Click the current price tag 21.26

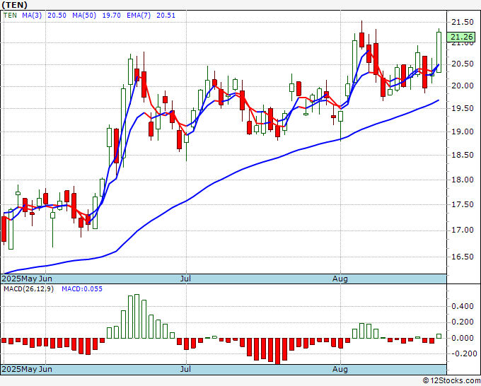coord(462,37)
